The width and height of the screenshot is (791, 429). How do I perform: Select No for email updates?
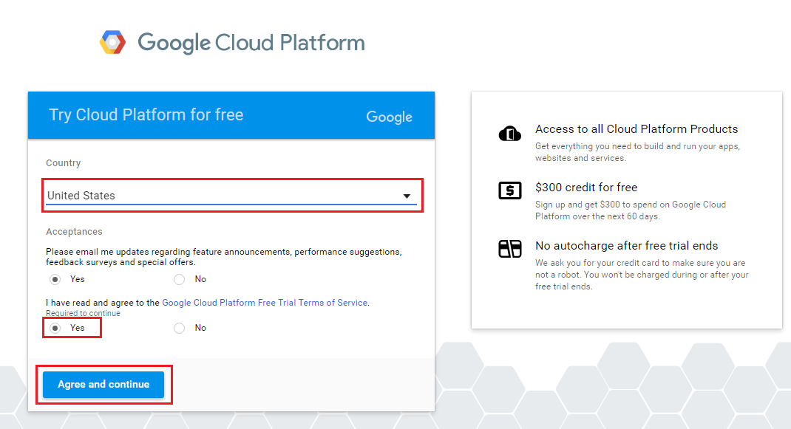[178, 279]
